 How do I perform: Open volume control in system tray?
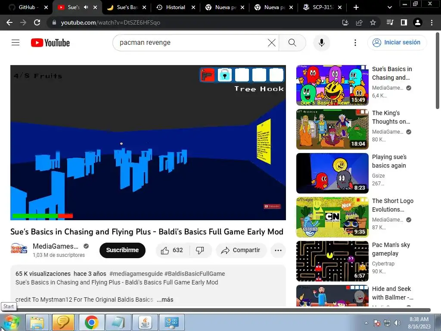(397, 323)
